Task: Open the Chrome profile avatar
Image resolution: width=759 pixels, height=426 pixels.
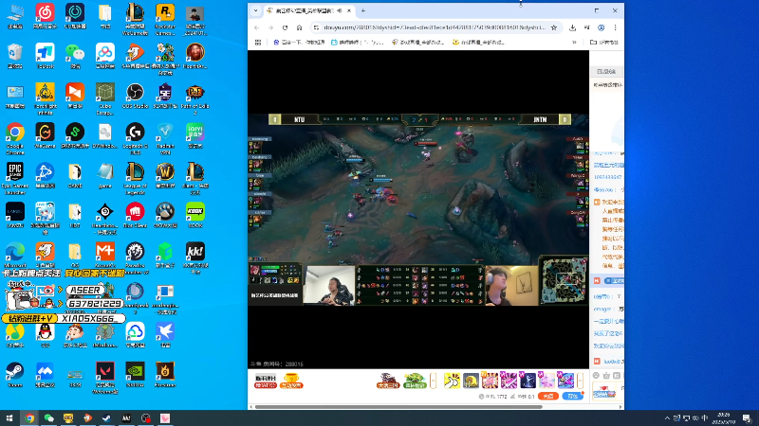Action: (x=602, y=27)
